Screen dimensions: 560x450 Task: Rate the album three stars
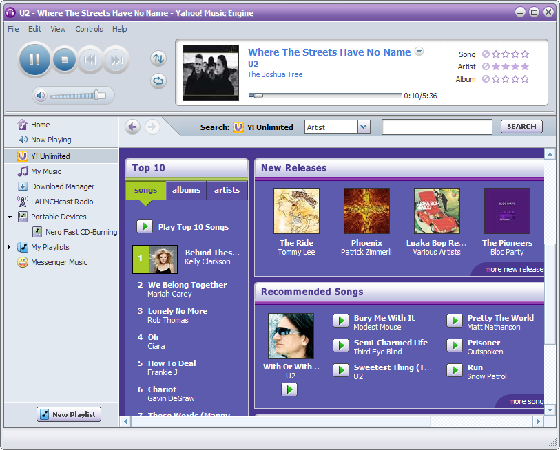tap(515, 79)
